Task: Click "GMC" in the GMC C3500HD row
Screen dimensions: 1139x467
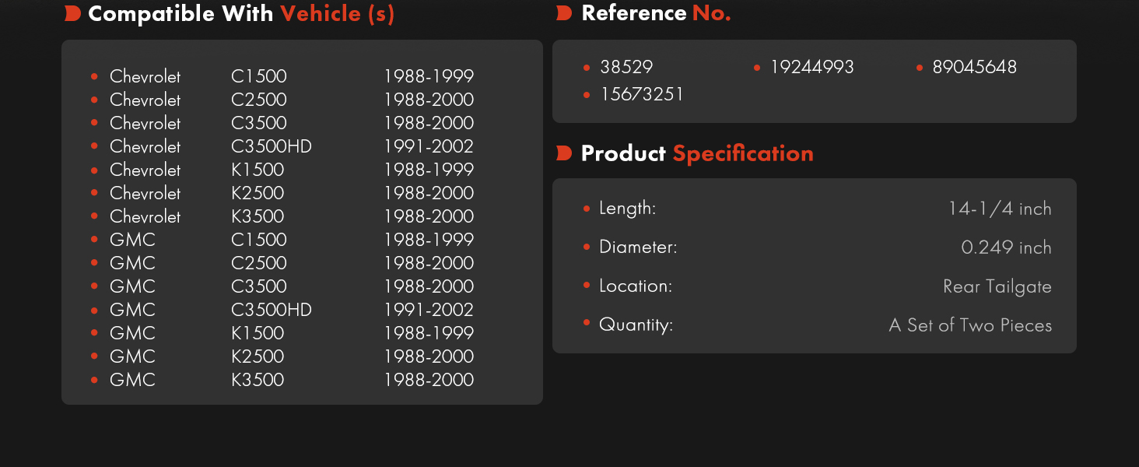Action: (132, 310)
